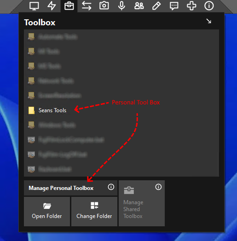Image resolution: width=237 pixels, height=241 pixels.
Task: Open the chat message bubble icon
Action: click(174, 6)
